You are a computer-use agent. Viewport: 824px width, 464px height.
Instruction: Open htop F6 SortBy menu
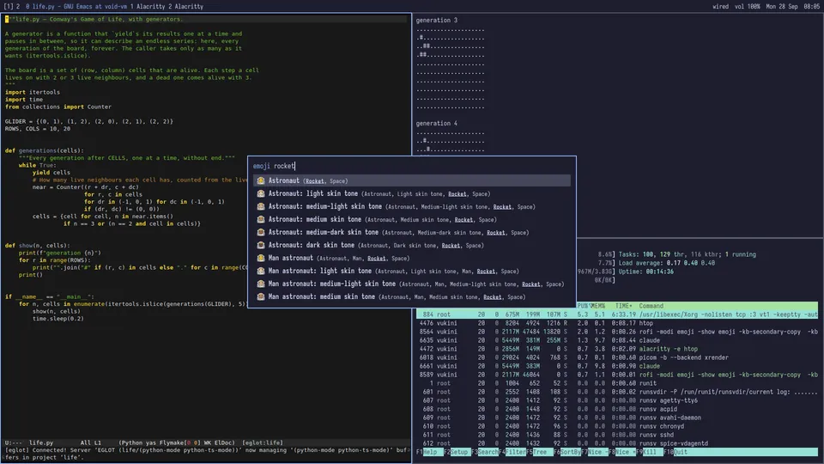coord(566,452)
